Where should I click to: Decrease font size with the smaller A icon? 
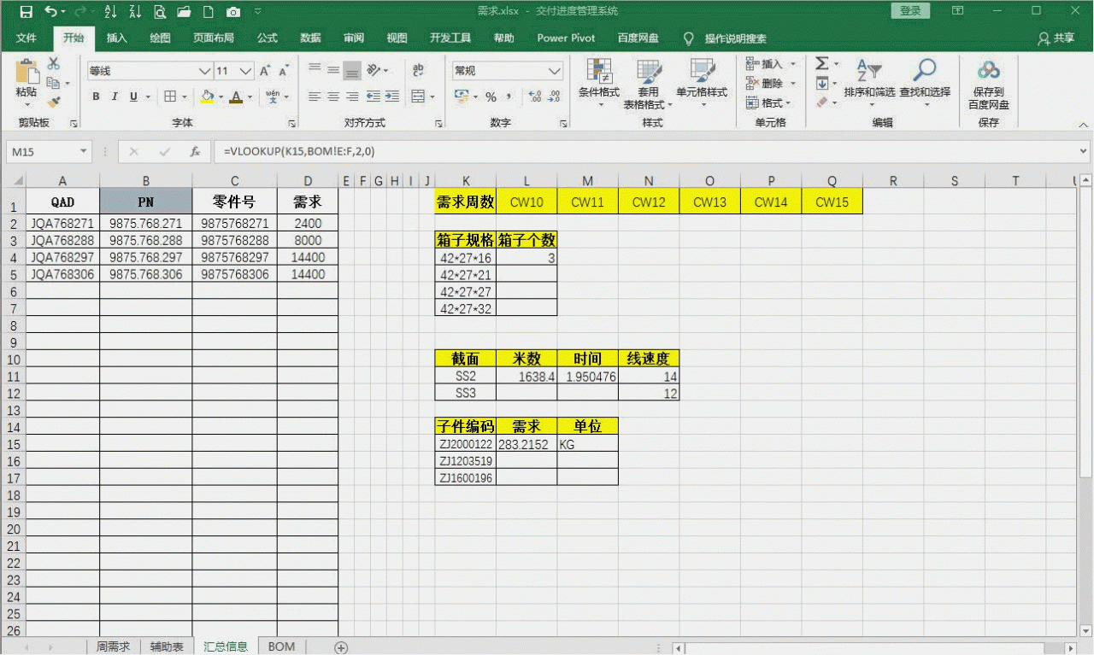click(x=285, y=71)
